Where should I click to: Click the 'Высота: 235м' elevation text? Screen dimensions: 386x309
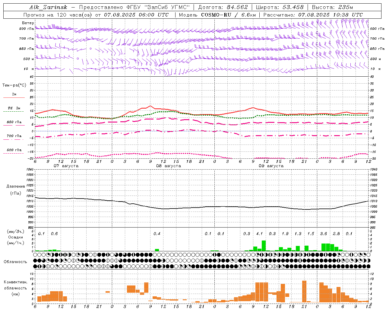coord(332,7)
